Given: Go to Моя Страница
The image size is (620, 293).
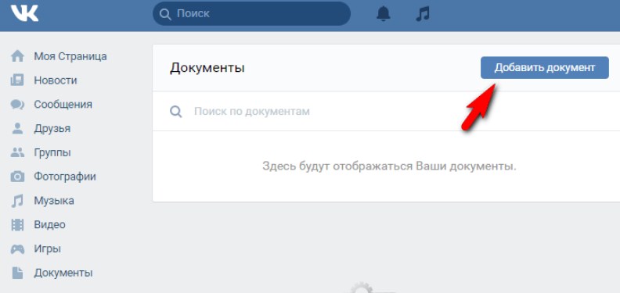Looking at the screenshot, I should [70, 56].
